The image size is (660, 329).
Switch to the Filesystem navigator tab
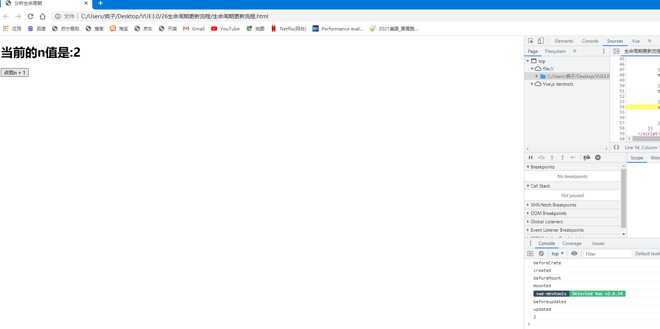[x=555, y=51]
